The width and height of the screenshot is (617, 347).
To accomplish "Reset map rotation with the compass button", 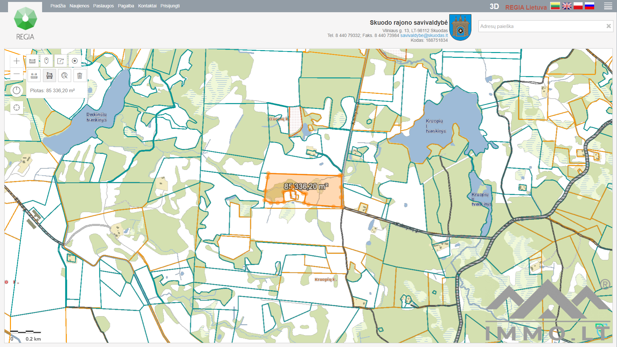I will [x=17, y=91].
